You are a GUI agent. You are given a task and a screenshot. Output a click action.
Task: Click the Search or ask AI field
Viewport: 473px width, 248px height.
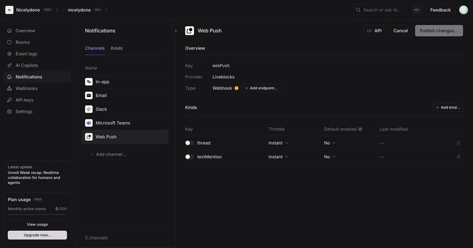[388, 10]
